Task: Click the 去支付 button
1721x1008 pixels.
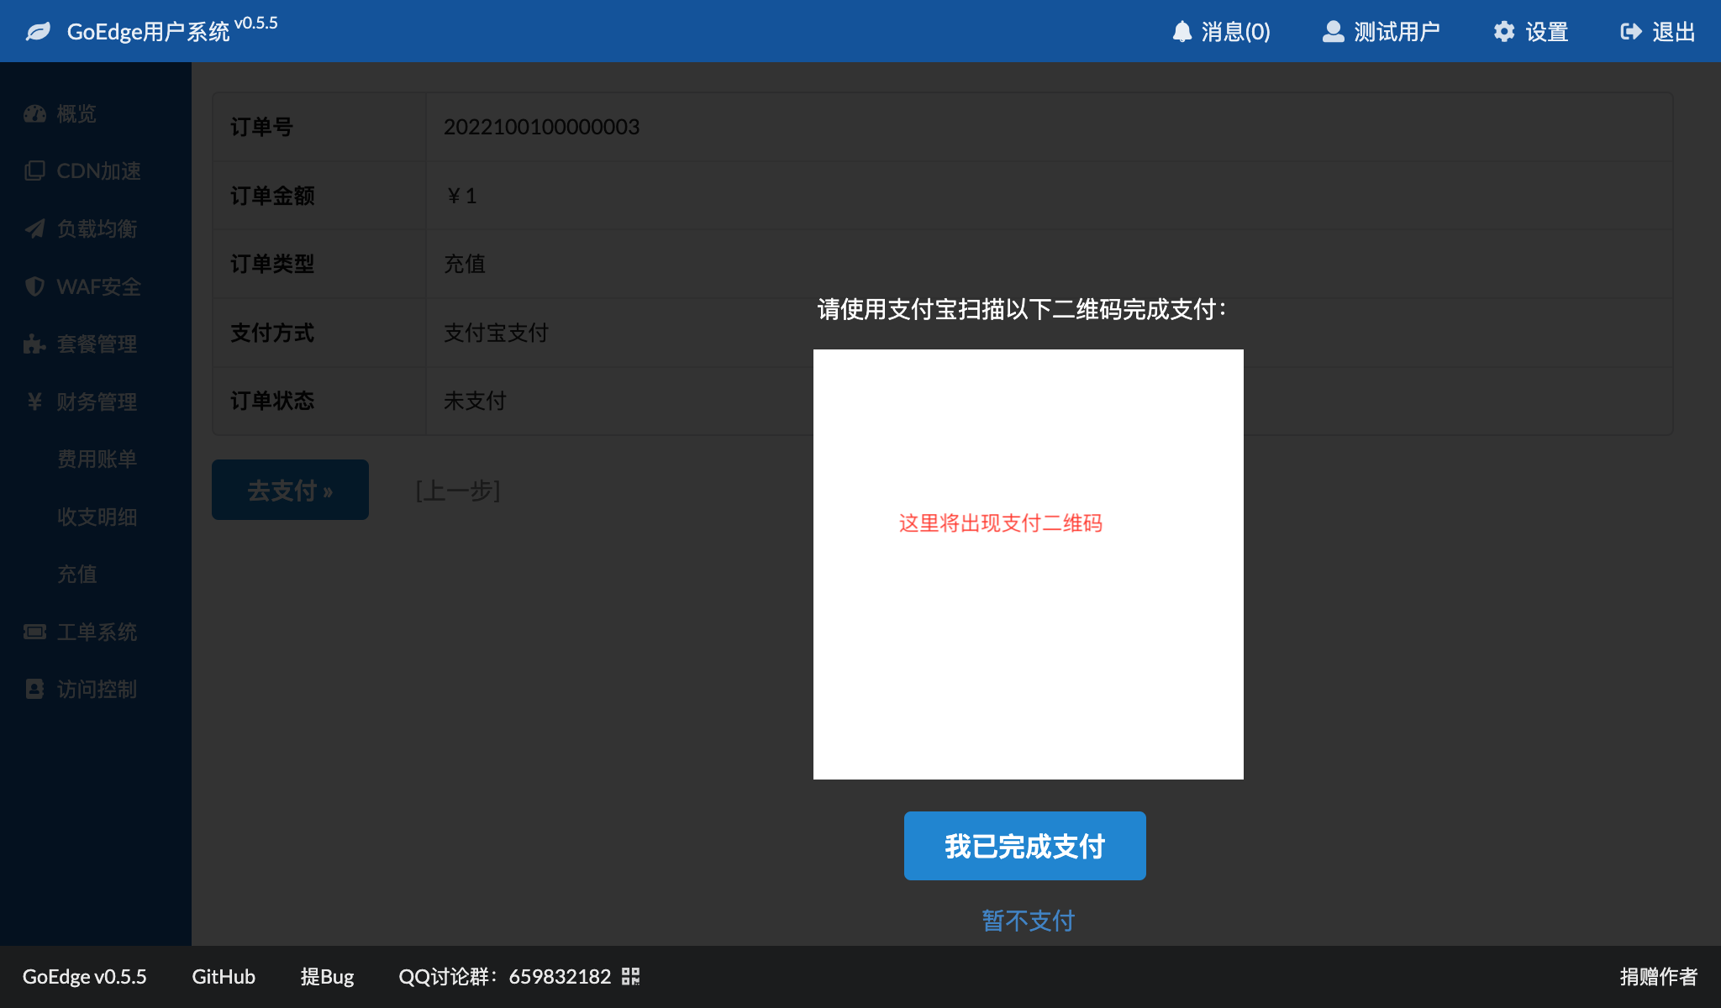Action: [290, 490]
